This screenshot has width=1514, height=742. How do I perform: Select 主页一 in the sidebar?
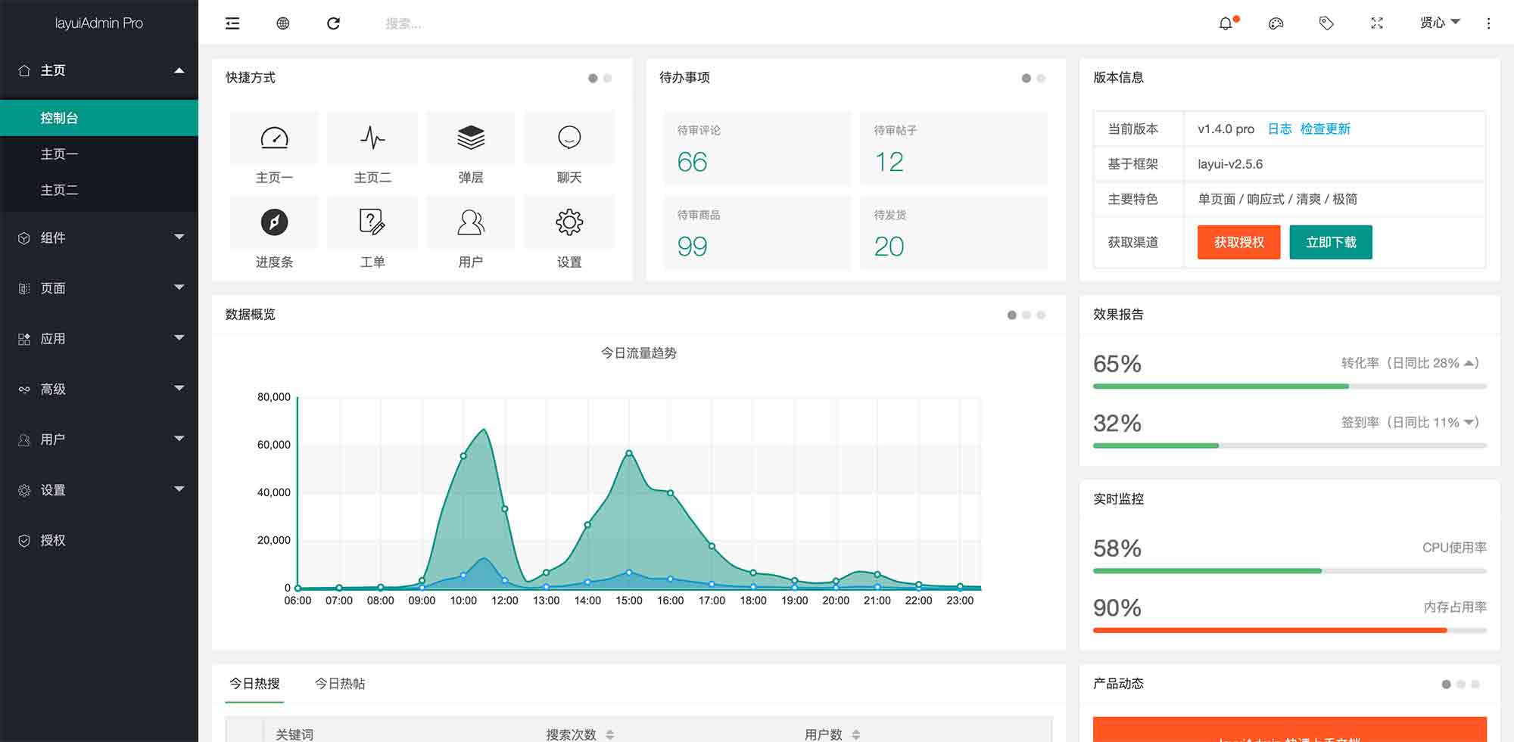99,154
